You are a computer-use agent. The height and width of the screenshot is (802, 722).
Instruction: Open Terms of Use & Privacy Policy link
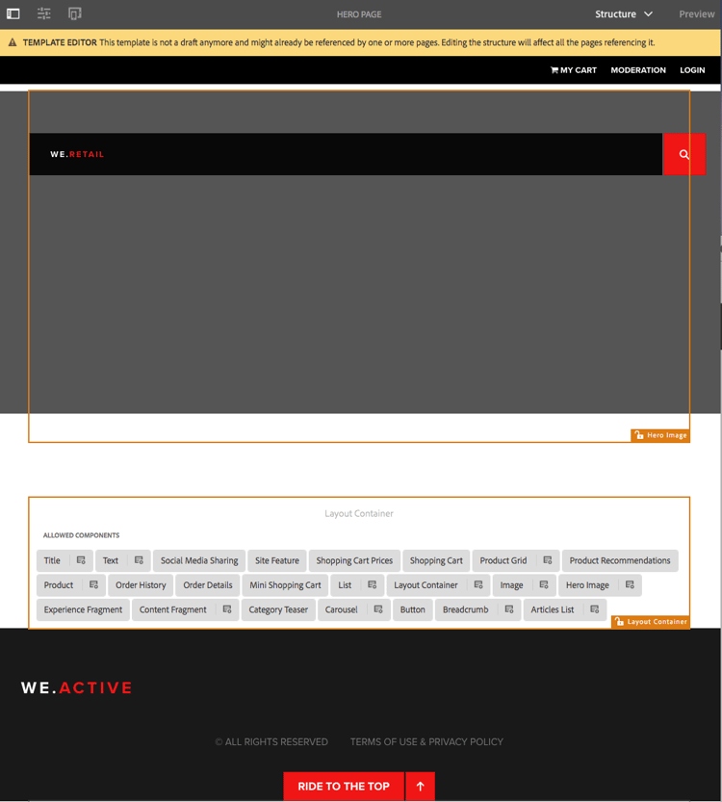pos(426,741)
